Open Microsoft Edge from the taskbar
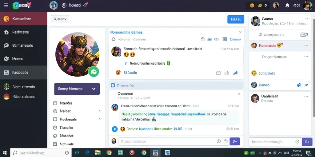The height and width of the screenshot is (157, 315). click(x=87, y=153)
